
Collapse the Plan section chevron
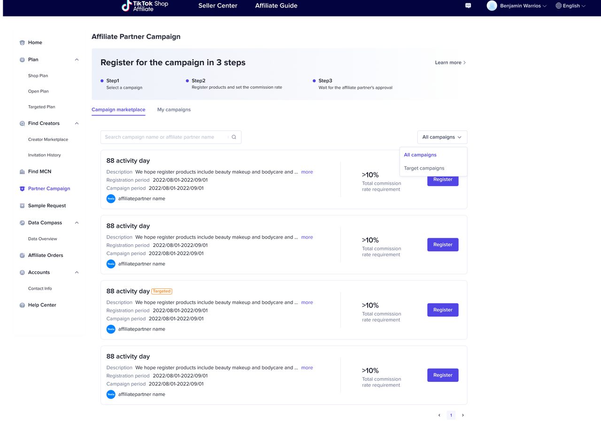(x=77, y=60)
